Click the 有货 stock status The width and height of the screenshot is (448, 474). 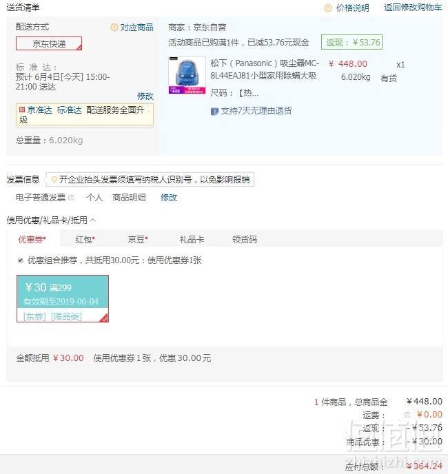(x=389, y=79)
